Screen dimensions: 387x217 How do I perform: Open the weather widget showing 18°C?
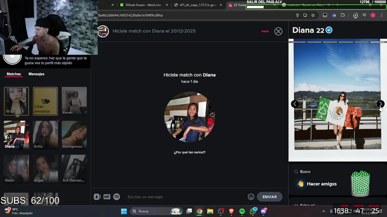point(19,211)
